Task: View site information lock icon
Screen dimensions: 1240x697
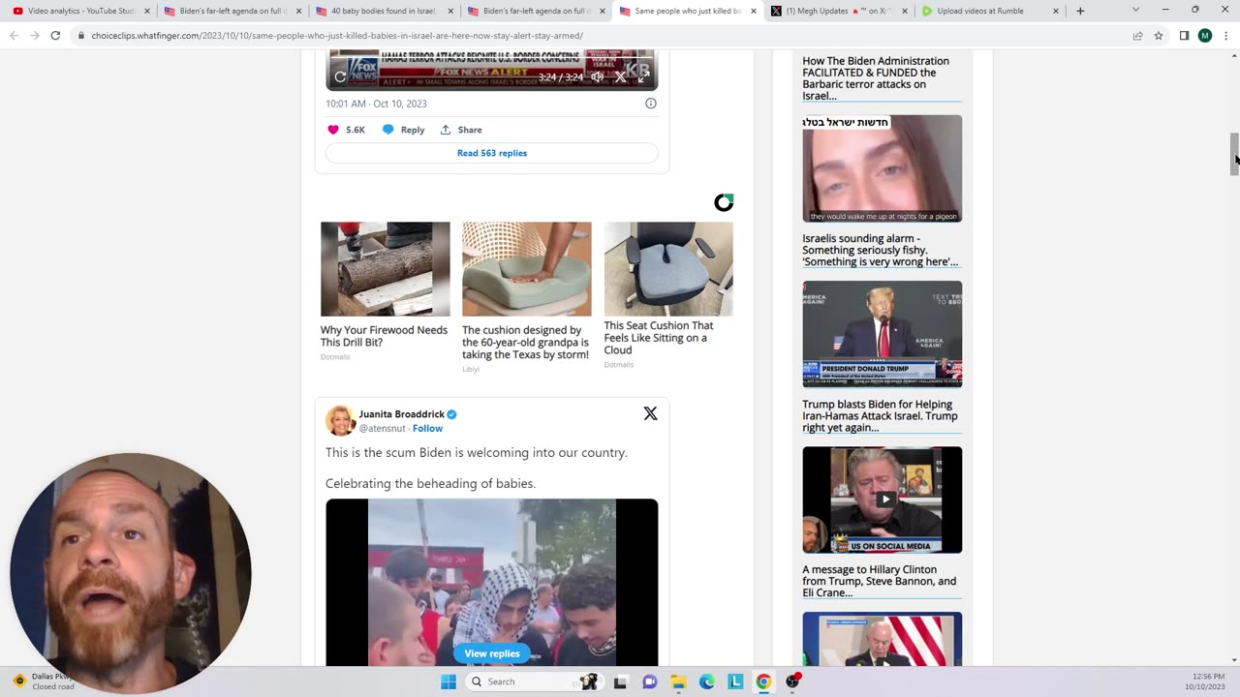Action: point(82,36)
